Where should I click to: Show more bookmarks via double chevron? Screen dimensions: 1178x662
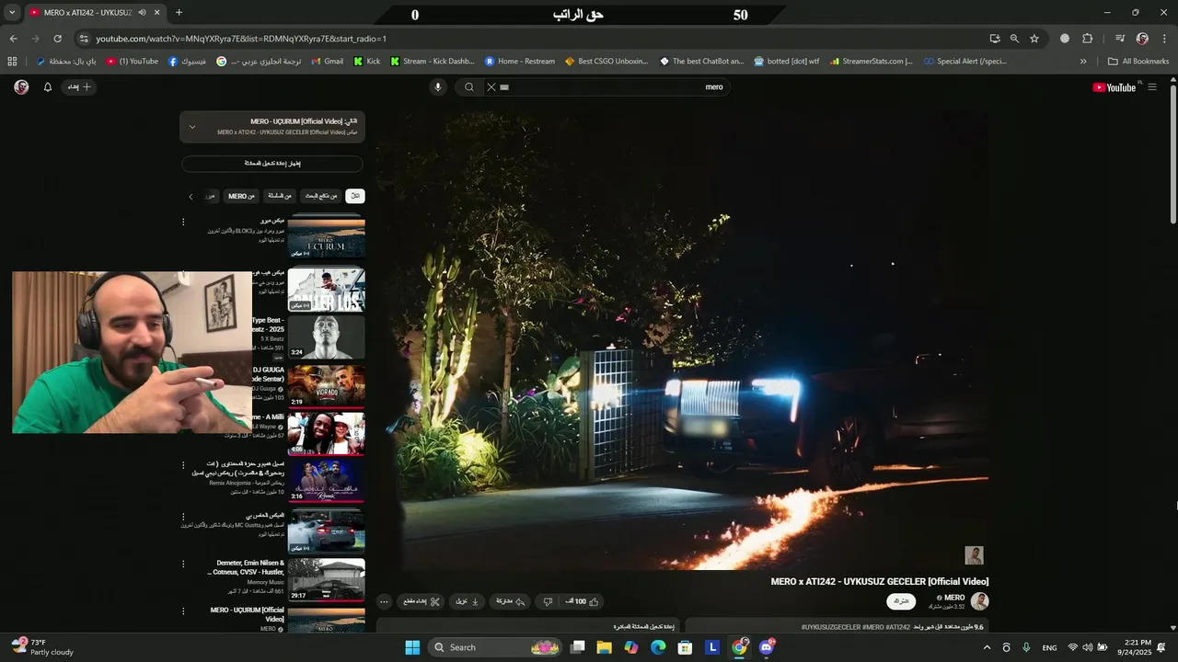pyautogui.click(x=1083, y=62)
